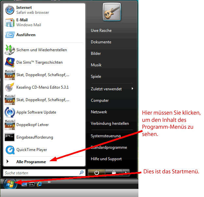Click the guitar user account picture

(x=112, y=12)
